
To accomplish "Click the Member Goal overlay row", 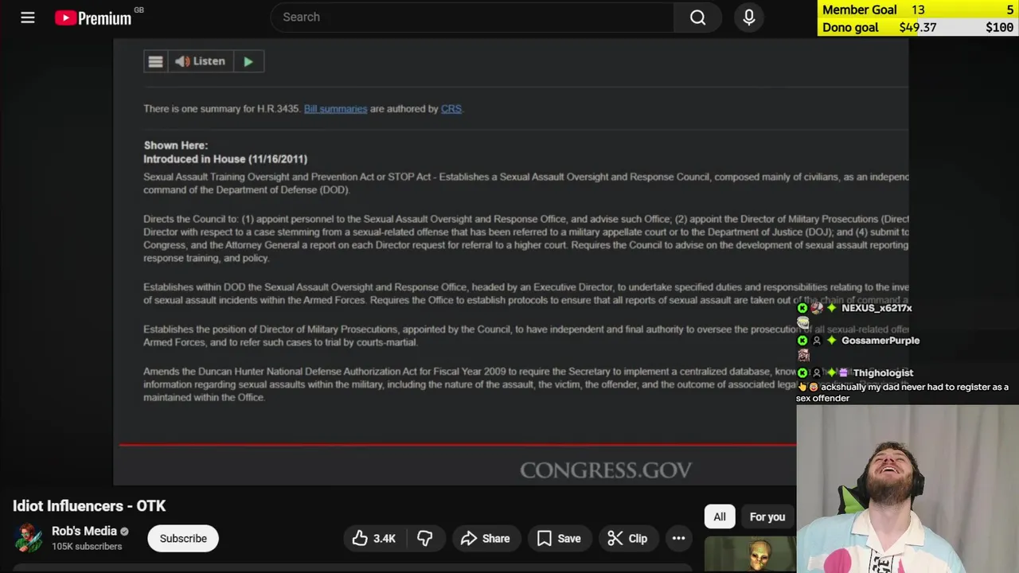I will pyautogui.click(x=918, y=10).
